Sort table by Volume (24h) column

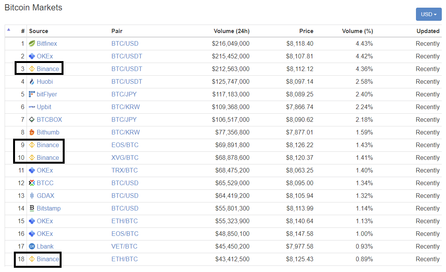tap(231, 31)
